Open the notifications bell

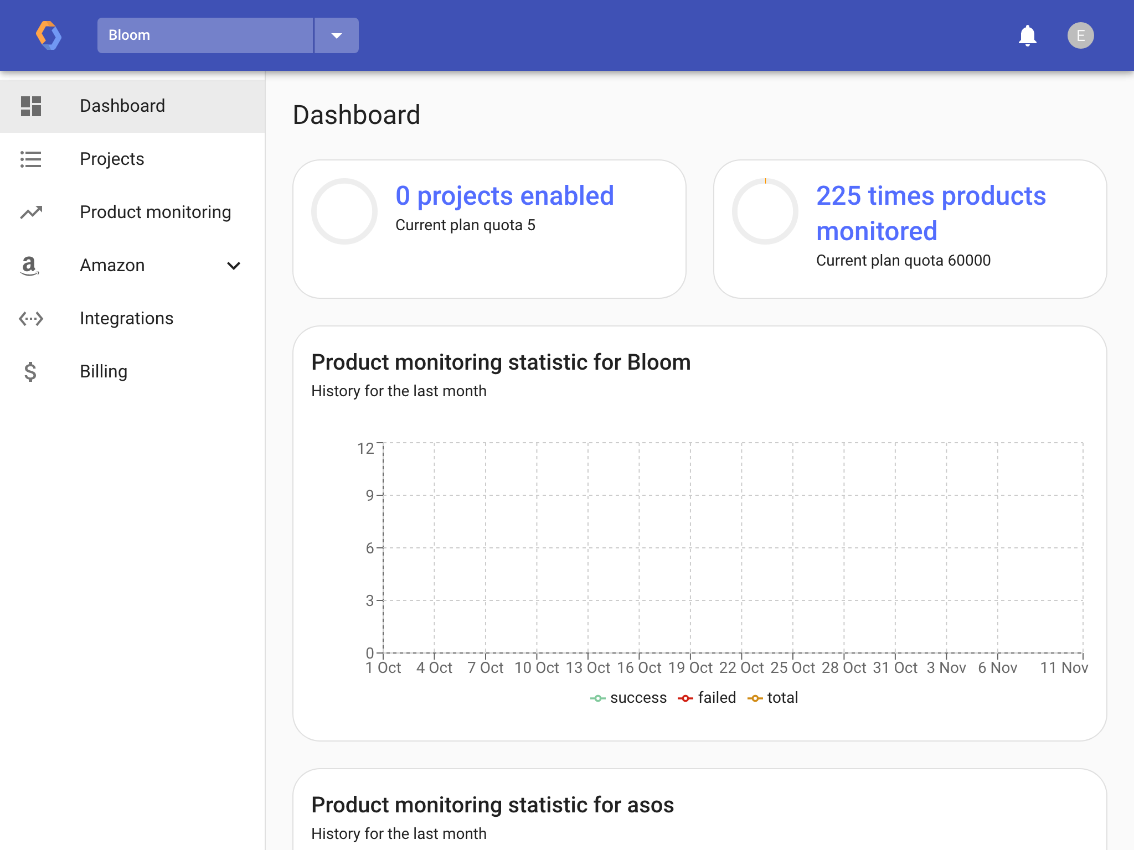pyautogui.click(x=1027, y=35)
